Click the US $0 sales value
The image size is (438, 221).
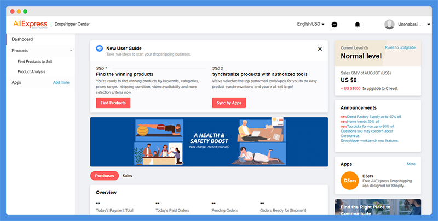click(x=349, y=80)
